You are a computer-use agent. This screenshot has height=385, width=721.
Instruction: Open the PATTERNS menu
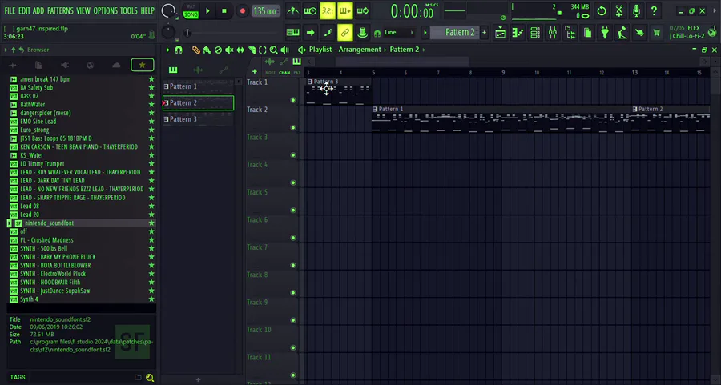(60, 10)
